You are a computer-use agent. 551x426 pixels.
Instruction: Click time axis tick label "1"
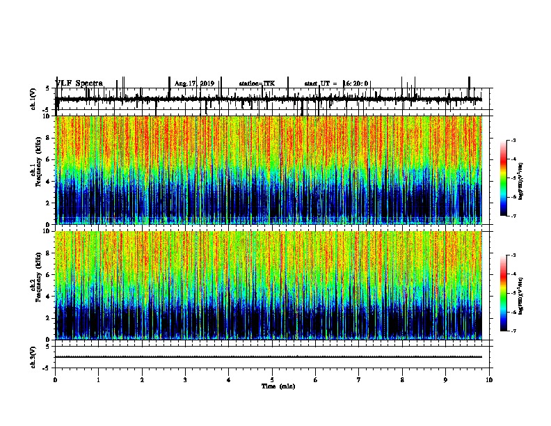click(x=98, y=380)
